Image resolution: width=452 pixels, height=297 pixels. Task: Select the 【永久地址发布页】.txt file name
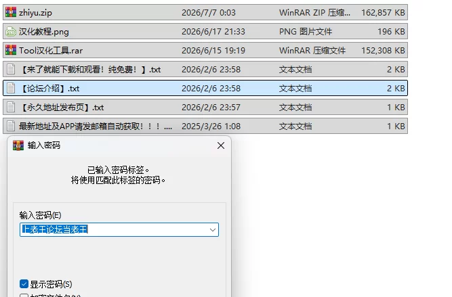pos(62,108)
